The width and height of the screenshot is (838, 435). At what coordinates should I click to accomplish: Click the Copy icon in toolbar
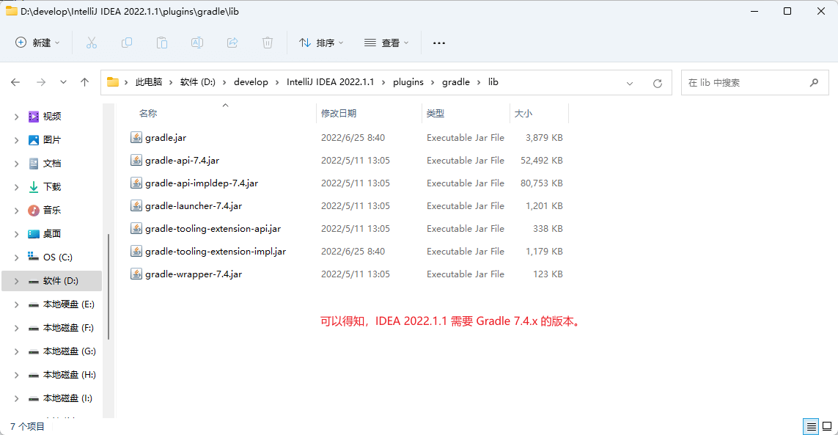pos(127,43)
